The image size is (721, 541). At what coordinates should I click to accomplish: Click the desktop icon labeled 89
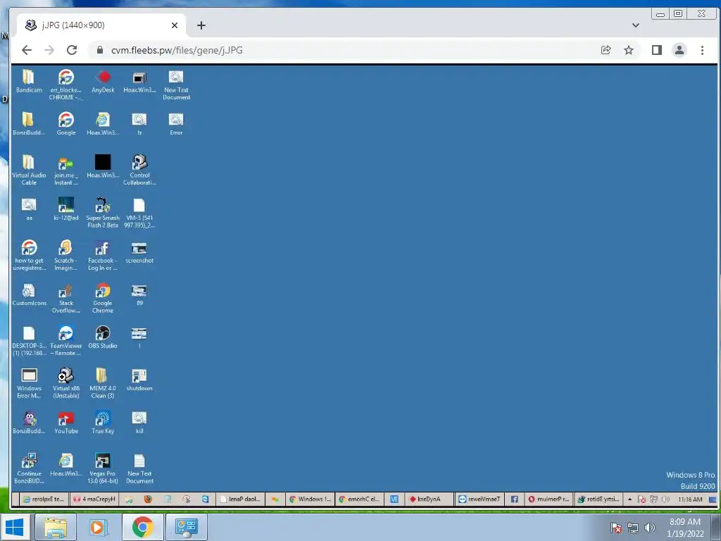coord(139,294)
